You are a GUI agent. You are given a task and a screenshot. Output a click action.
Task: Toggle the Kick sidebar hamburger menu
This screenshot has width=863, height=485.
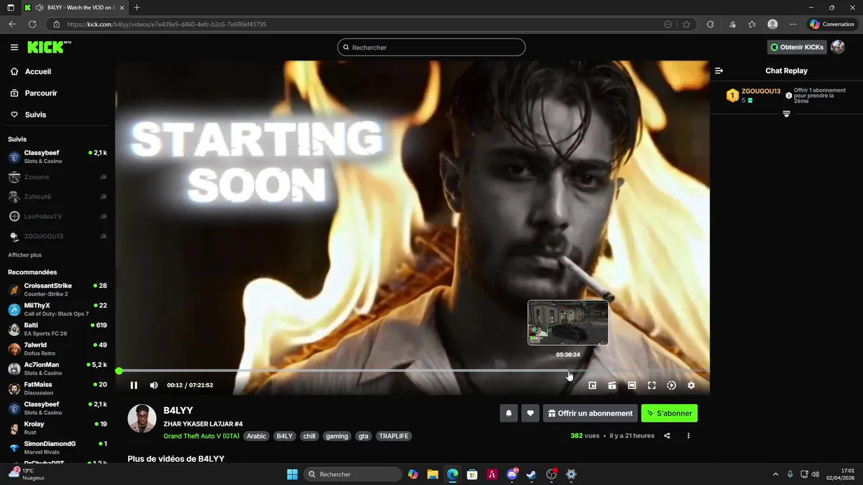(x=14, y=47)
